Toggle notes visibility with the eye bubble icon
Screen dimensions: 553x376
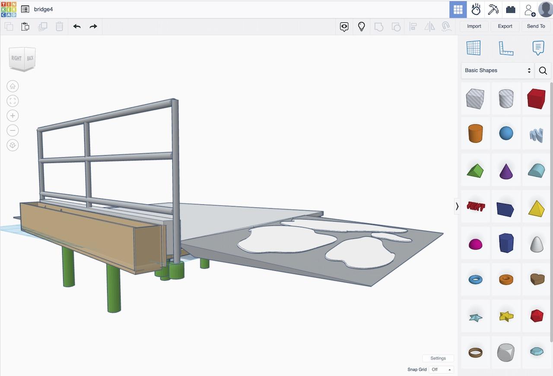(344, 27)
